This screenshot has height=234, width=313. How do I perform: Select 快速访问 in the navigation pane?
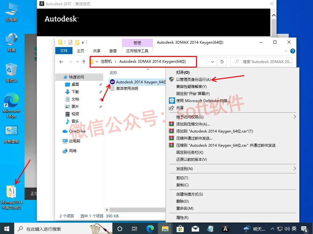pyautogui.click(x=79, y=77)
